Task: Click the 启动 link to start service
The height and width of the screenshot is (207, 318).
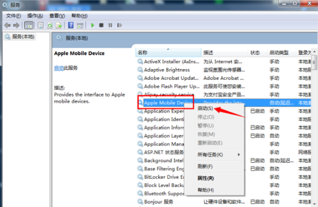Action: 59,68
